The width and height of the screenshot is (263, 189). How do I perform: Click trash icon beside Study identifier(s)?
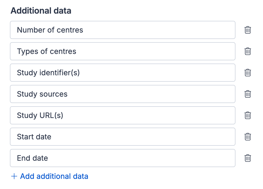[x=248, y=73]
